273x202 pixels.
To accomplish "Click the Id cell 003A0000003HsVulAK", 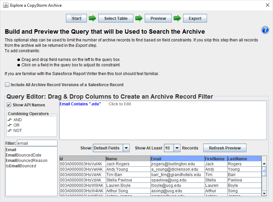I will 82,164.
